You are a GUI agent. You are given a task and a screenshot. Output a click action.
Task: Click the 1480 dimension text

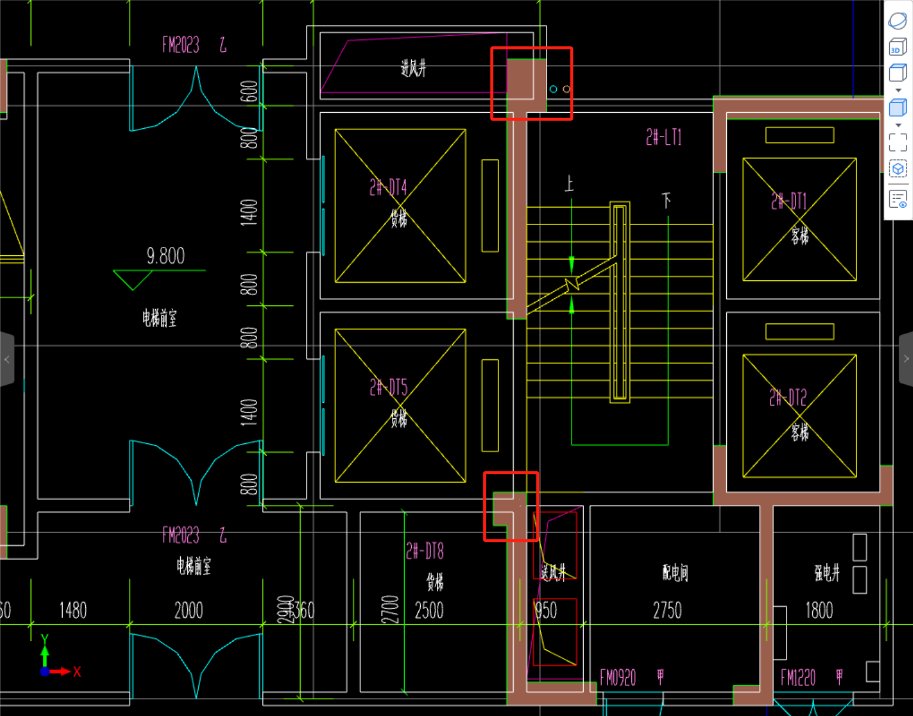pyautogui.click(x=73, y=610)
